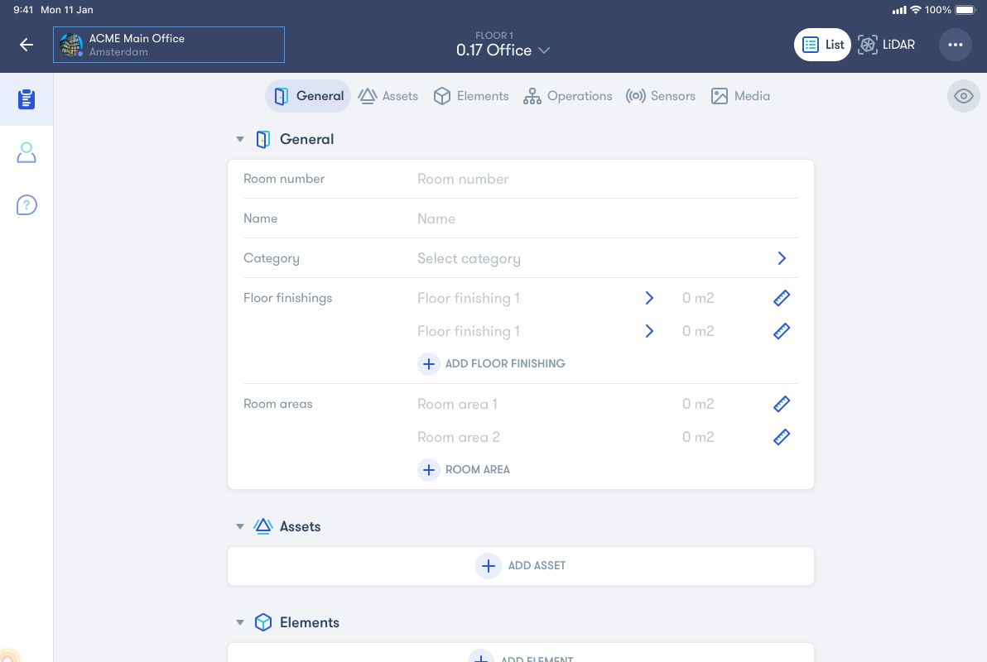Click the Room area 2 field

pyautogui.click(x=459, y=437)
